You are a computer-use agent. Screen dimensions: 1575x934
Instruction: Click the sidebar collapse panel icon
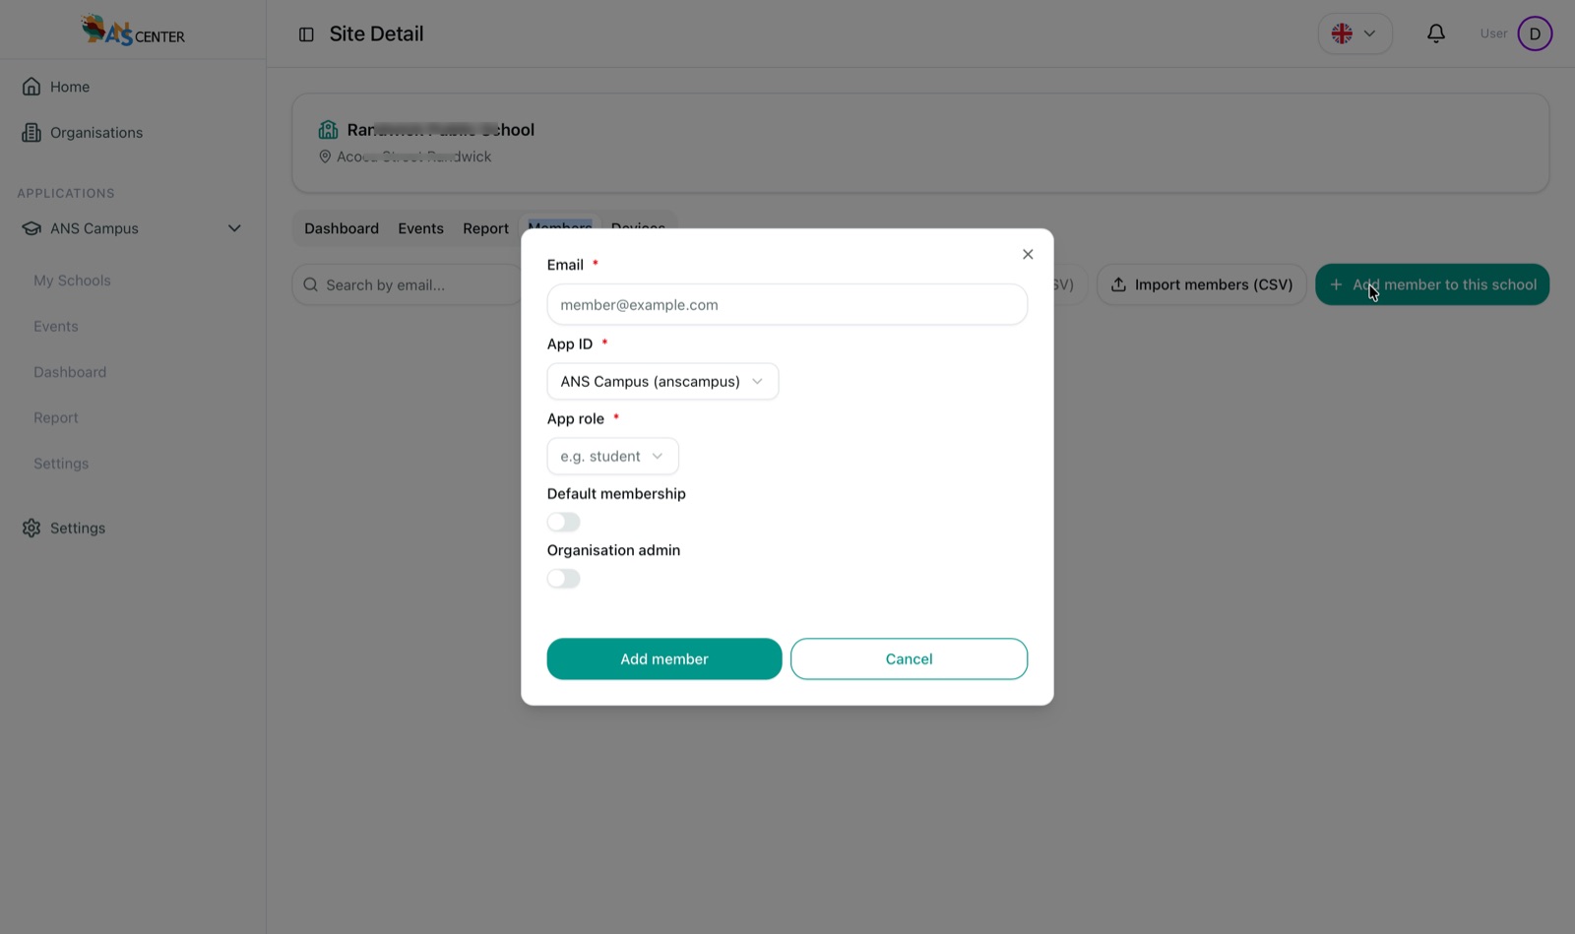tap(306, 34)
